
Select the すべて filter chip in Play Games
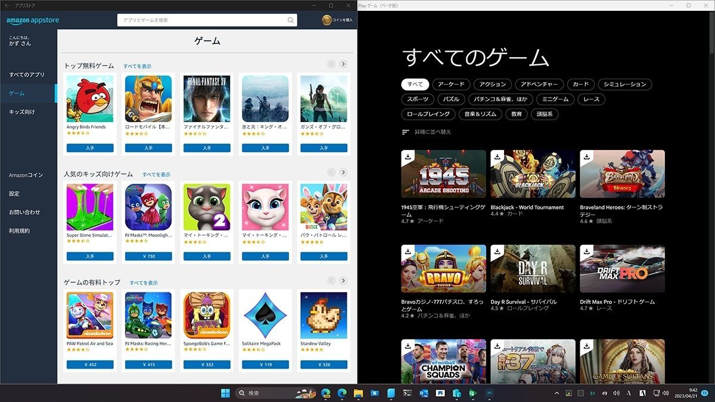coord(415,85)
